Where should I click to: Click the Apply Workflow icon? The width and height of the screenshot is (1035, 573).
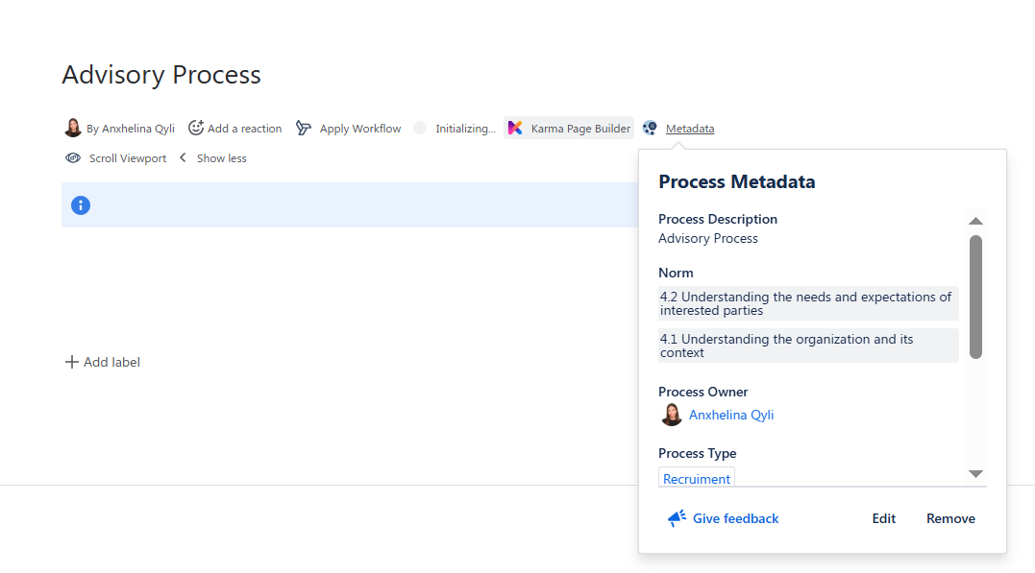click(x=304, y=128)
